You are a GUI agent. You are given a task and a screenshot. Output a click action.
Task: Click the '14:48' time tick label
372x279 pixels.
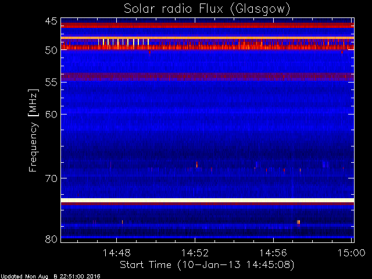click(116, 253)
